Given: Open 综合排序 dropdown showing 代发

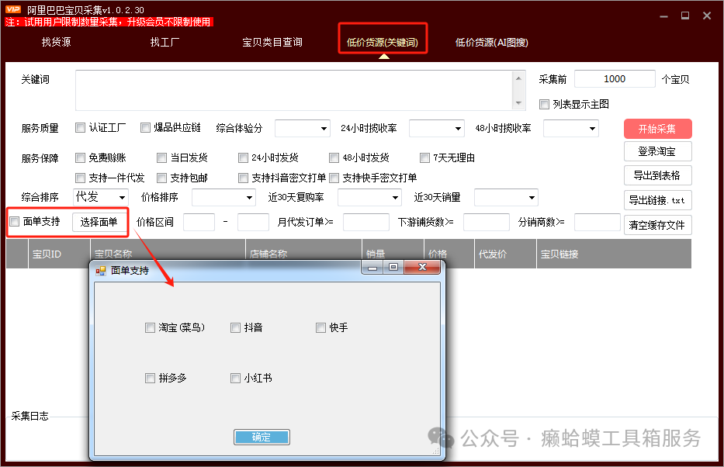Looking at the screenshot, I should (x=101, y=198).
